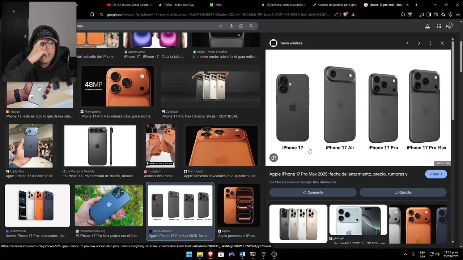Toggle the Brave sidebar panel
The height and width of the screenshot is (260, 463).
point(429,14)
